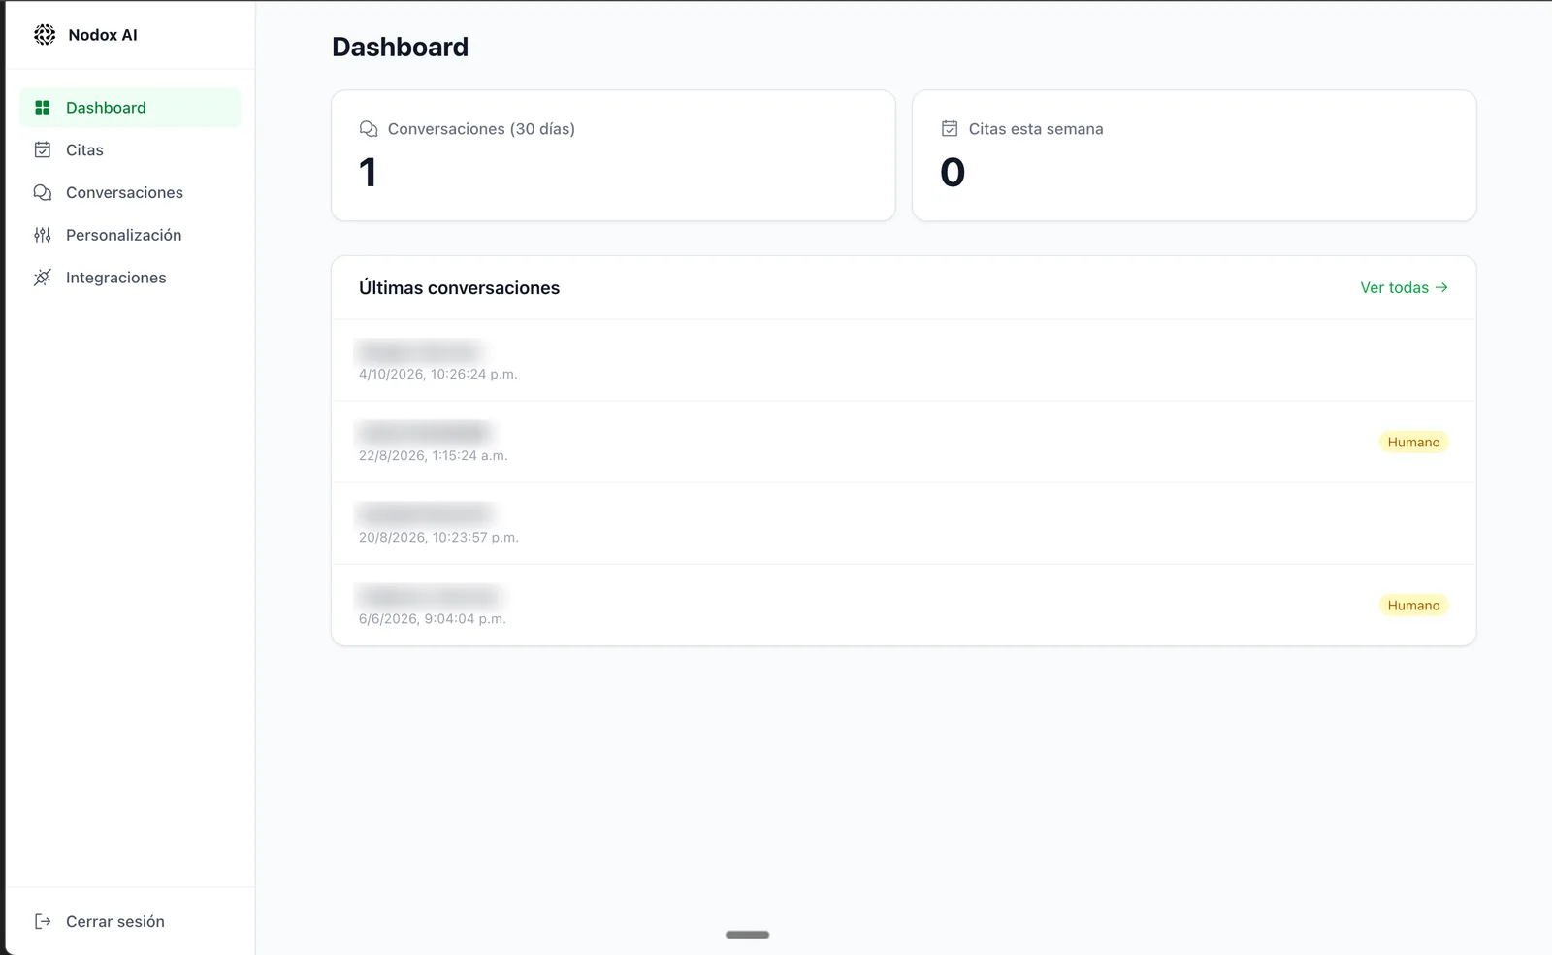Navigate to Personalización

point(130,235)
